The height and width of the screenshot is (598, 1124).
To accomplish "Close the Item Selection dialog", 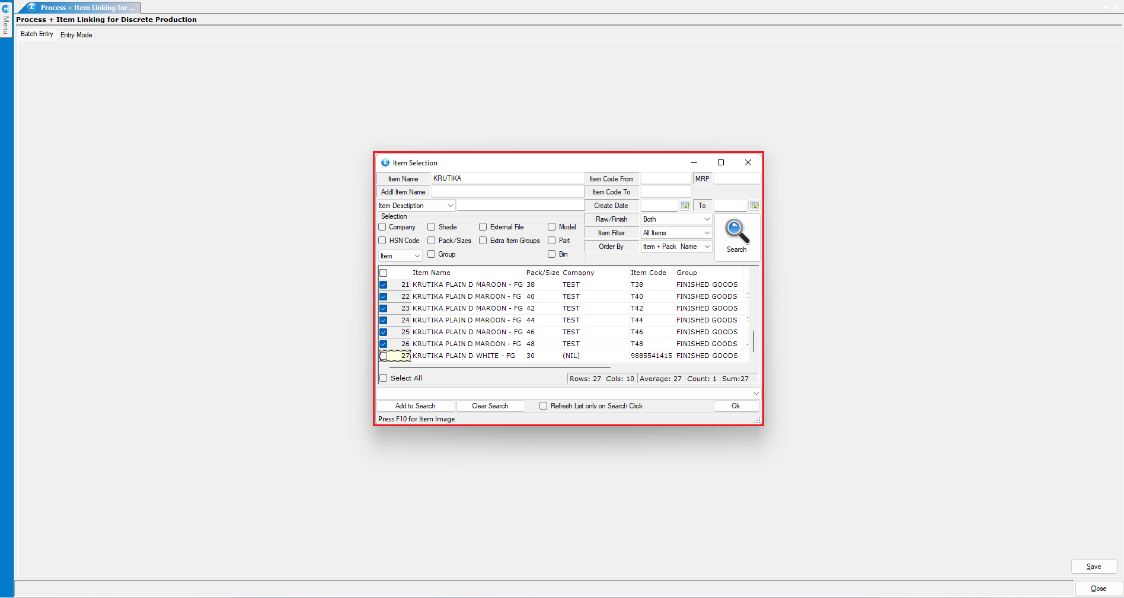I will pyautogui.click(x=748, y=162).
